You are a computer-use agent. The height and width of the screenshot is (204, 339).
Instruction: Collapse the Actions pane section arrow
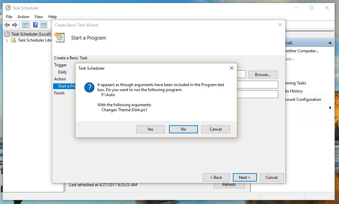click(x=330, y=43)
